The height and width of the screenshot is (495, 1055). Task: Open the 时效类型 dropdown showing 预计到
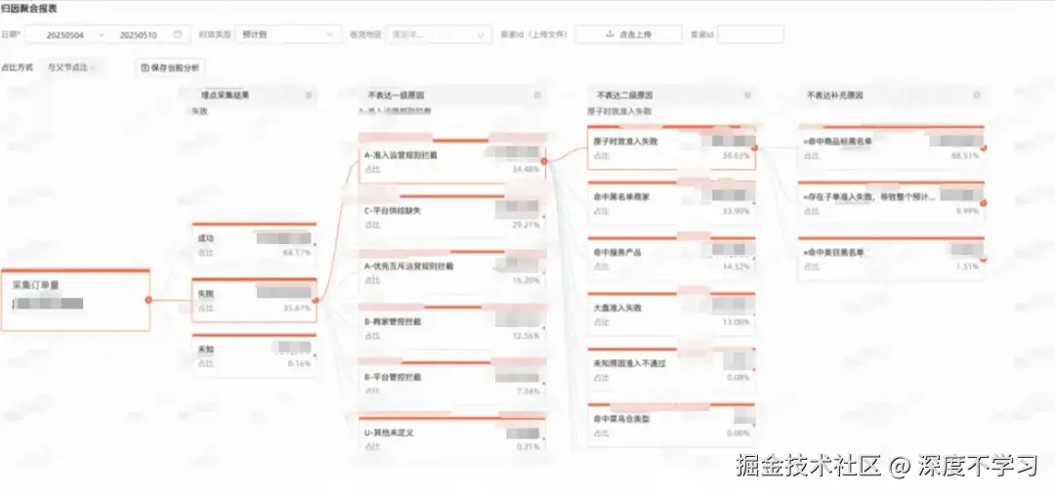coord(287,34)
